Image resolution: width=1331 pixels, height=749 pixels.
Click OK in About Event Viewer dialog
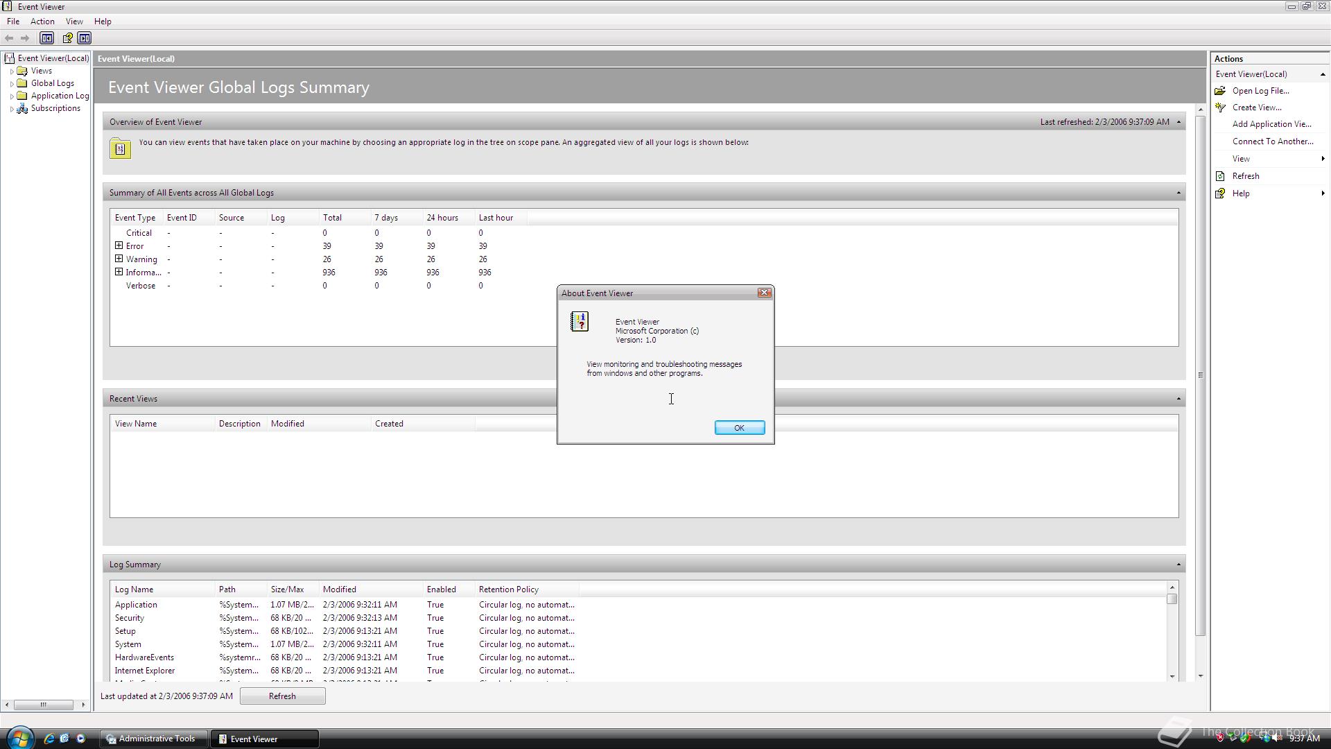[739, 428]
